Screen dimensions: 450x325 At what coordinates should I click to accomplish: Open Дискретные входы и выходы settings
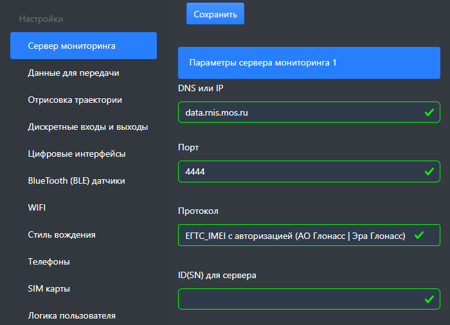tap(88, 127)
